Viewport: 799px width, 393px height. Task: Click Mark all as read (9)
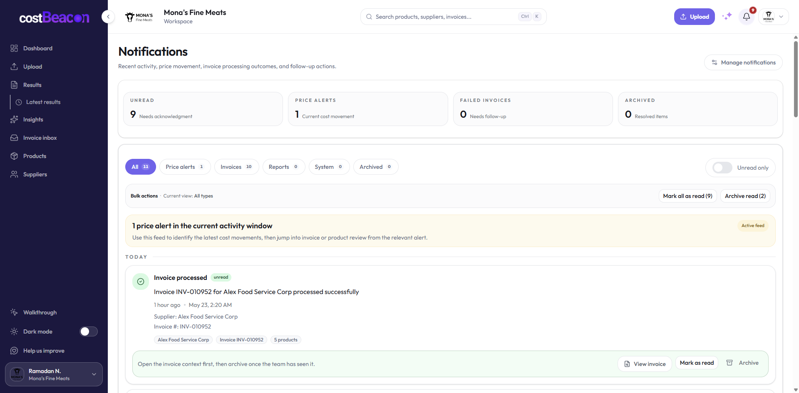click(687, 196)
